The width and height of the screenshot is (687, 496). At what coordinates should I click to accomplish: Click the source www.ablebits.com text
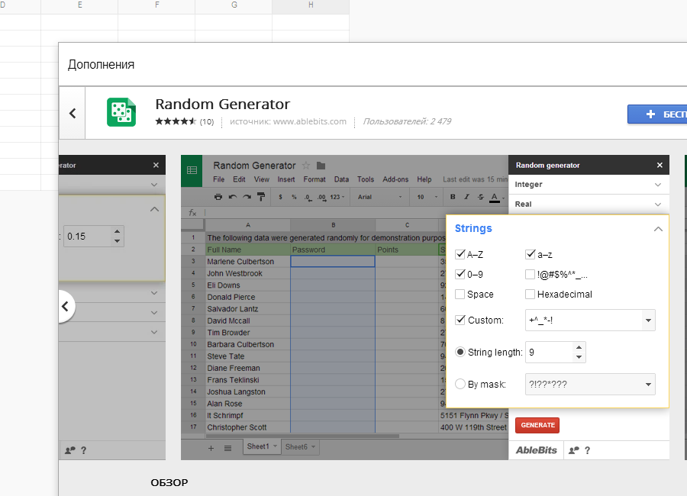(x=288, y=121)
